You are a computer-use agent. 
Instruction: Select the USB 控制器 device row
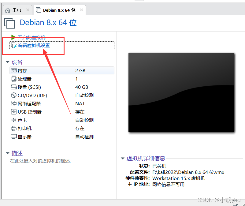pos(62,112)
